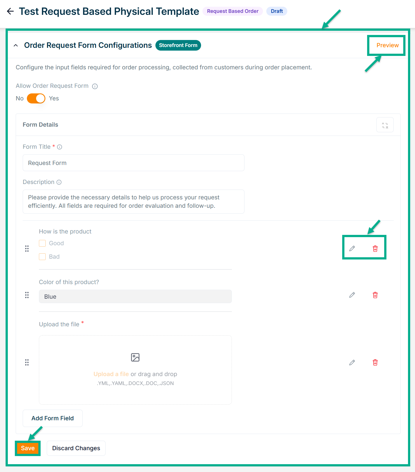The image size is (415, 472).
Task: Delete the 'Upload the file' field
Action: point(375,363)
